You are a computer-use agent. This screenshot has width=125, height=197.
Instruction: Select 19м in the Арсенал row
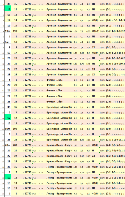click(7, 31)
